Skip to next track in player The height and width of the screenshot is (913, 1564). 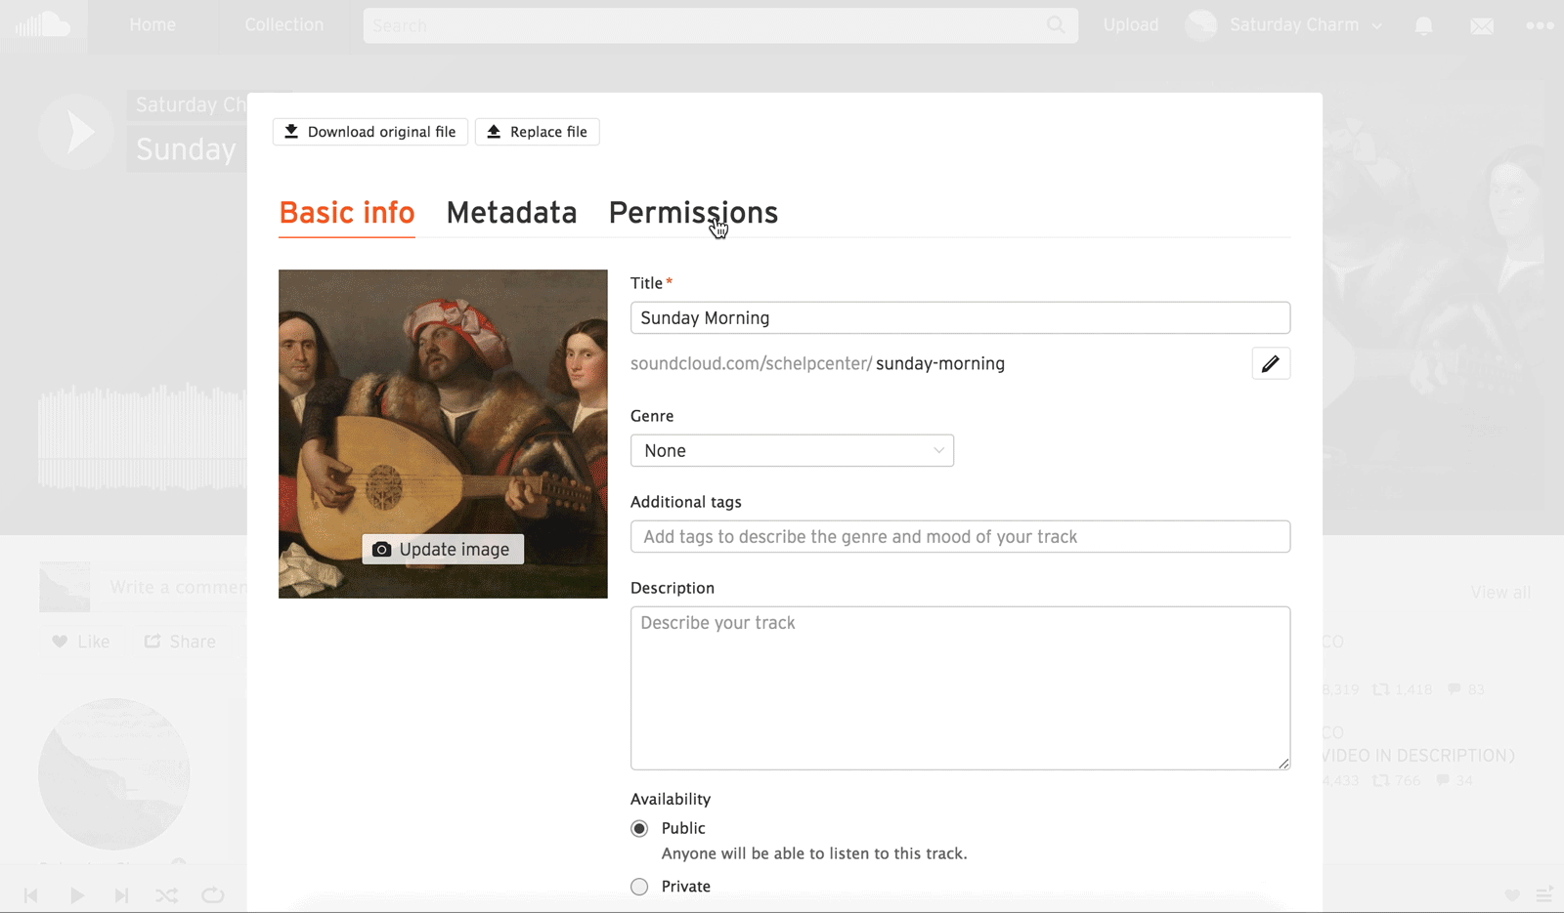pyautogui.click(x=121, y=895)
